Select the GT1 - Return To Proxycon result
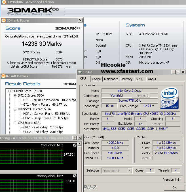Screen dimensions: 186x192 coord(41,100)
